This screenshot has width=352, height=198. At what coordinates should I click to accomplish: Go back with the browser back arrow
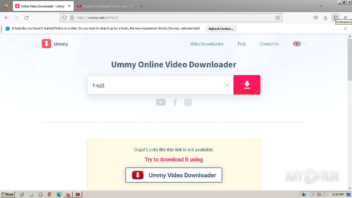pyautogui.click(x=7, y=18)
